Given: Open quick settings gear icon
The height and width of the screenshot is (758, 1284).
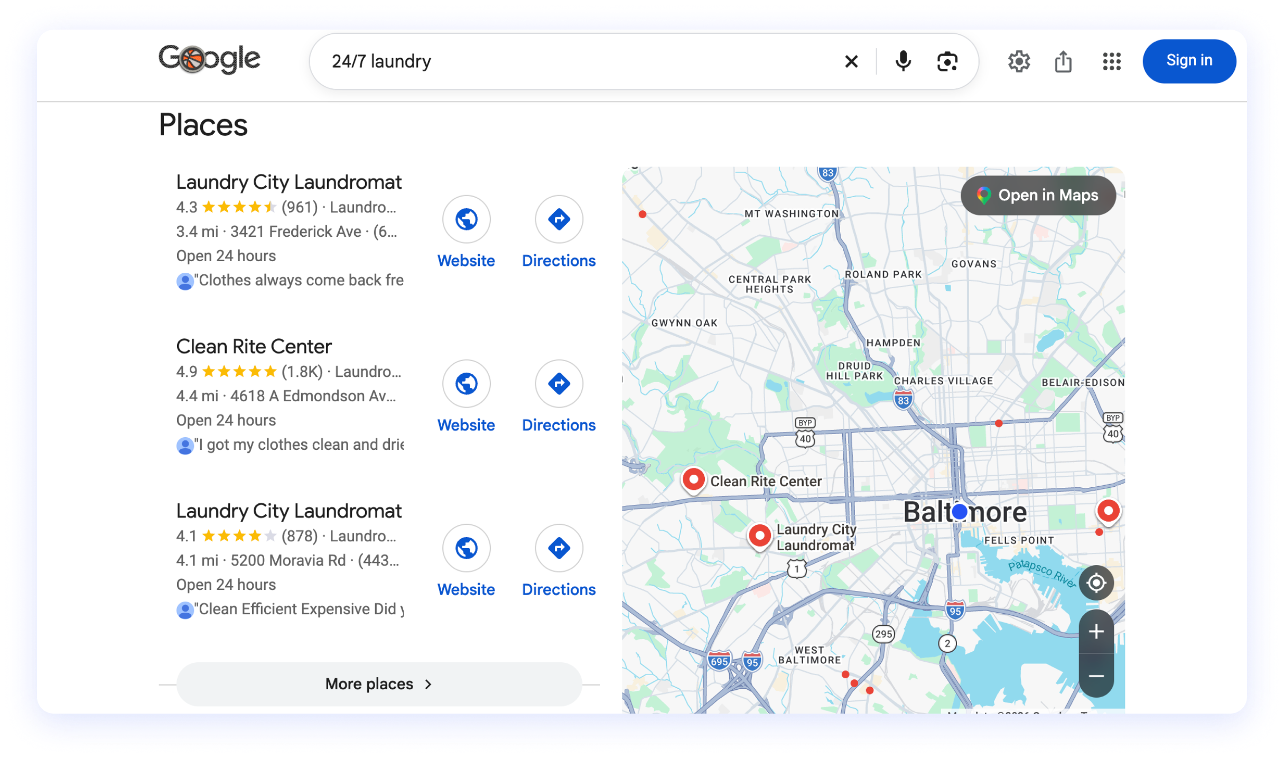Looking at the screenshot, I should coord(1019,61).
